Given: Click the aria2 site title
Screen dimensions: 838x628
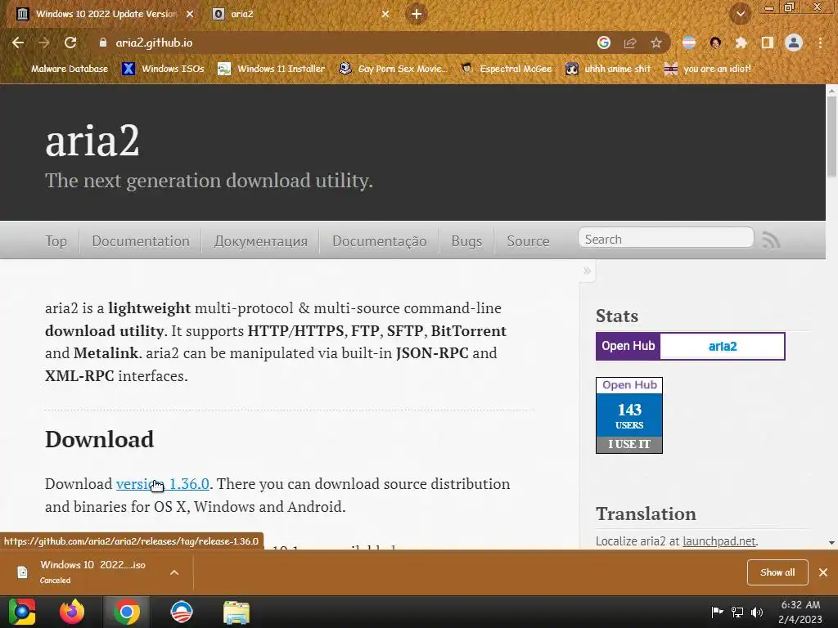Looking at the screenshot, I should click(92, 141).
